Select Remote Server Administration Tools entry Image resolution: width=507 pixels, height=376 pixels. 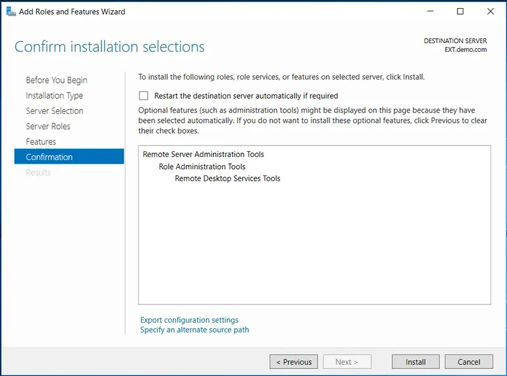(x=203, y=154)
